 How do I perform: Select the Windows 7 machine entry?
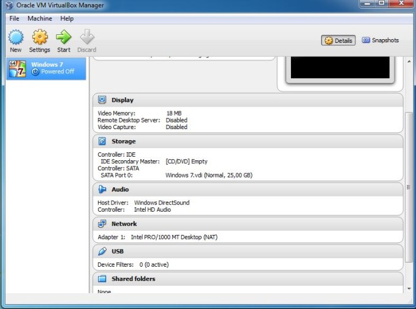[46, 69]
